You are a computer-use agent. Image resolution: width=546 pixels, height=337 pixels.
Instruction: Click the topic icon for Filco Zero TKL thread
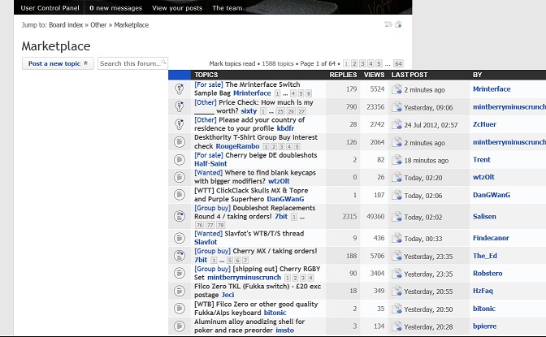[180, 291]
